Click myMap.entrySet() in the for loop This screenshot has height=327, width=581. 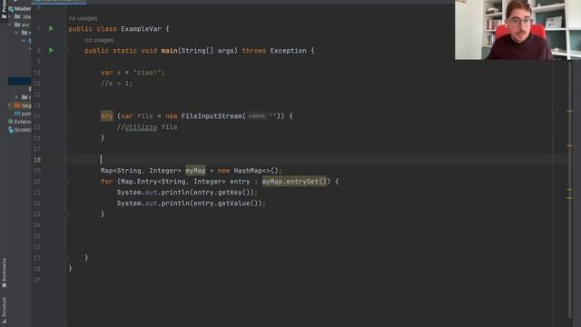(294, 182)
